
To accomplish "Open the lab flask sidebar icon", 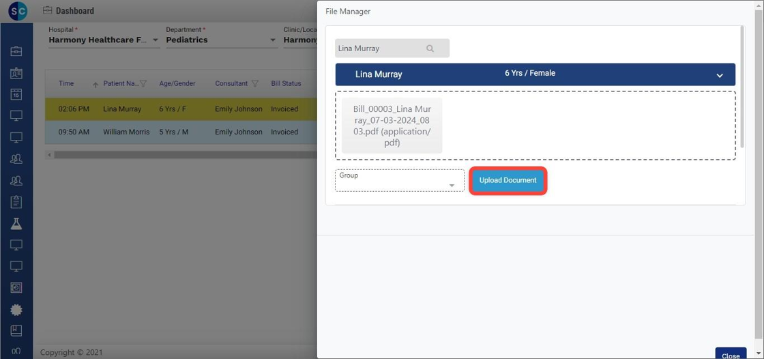I will [x=16, y=224].
